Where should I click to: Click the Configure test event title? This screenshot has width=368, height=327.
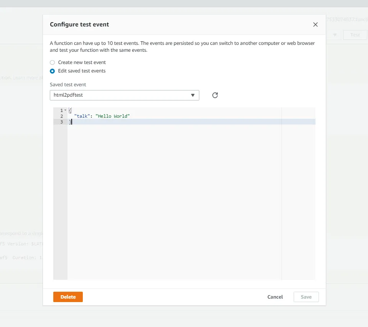pos(79,25)
